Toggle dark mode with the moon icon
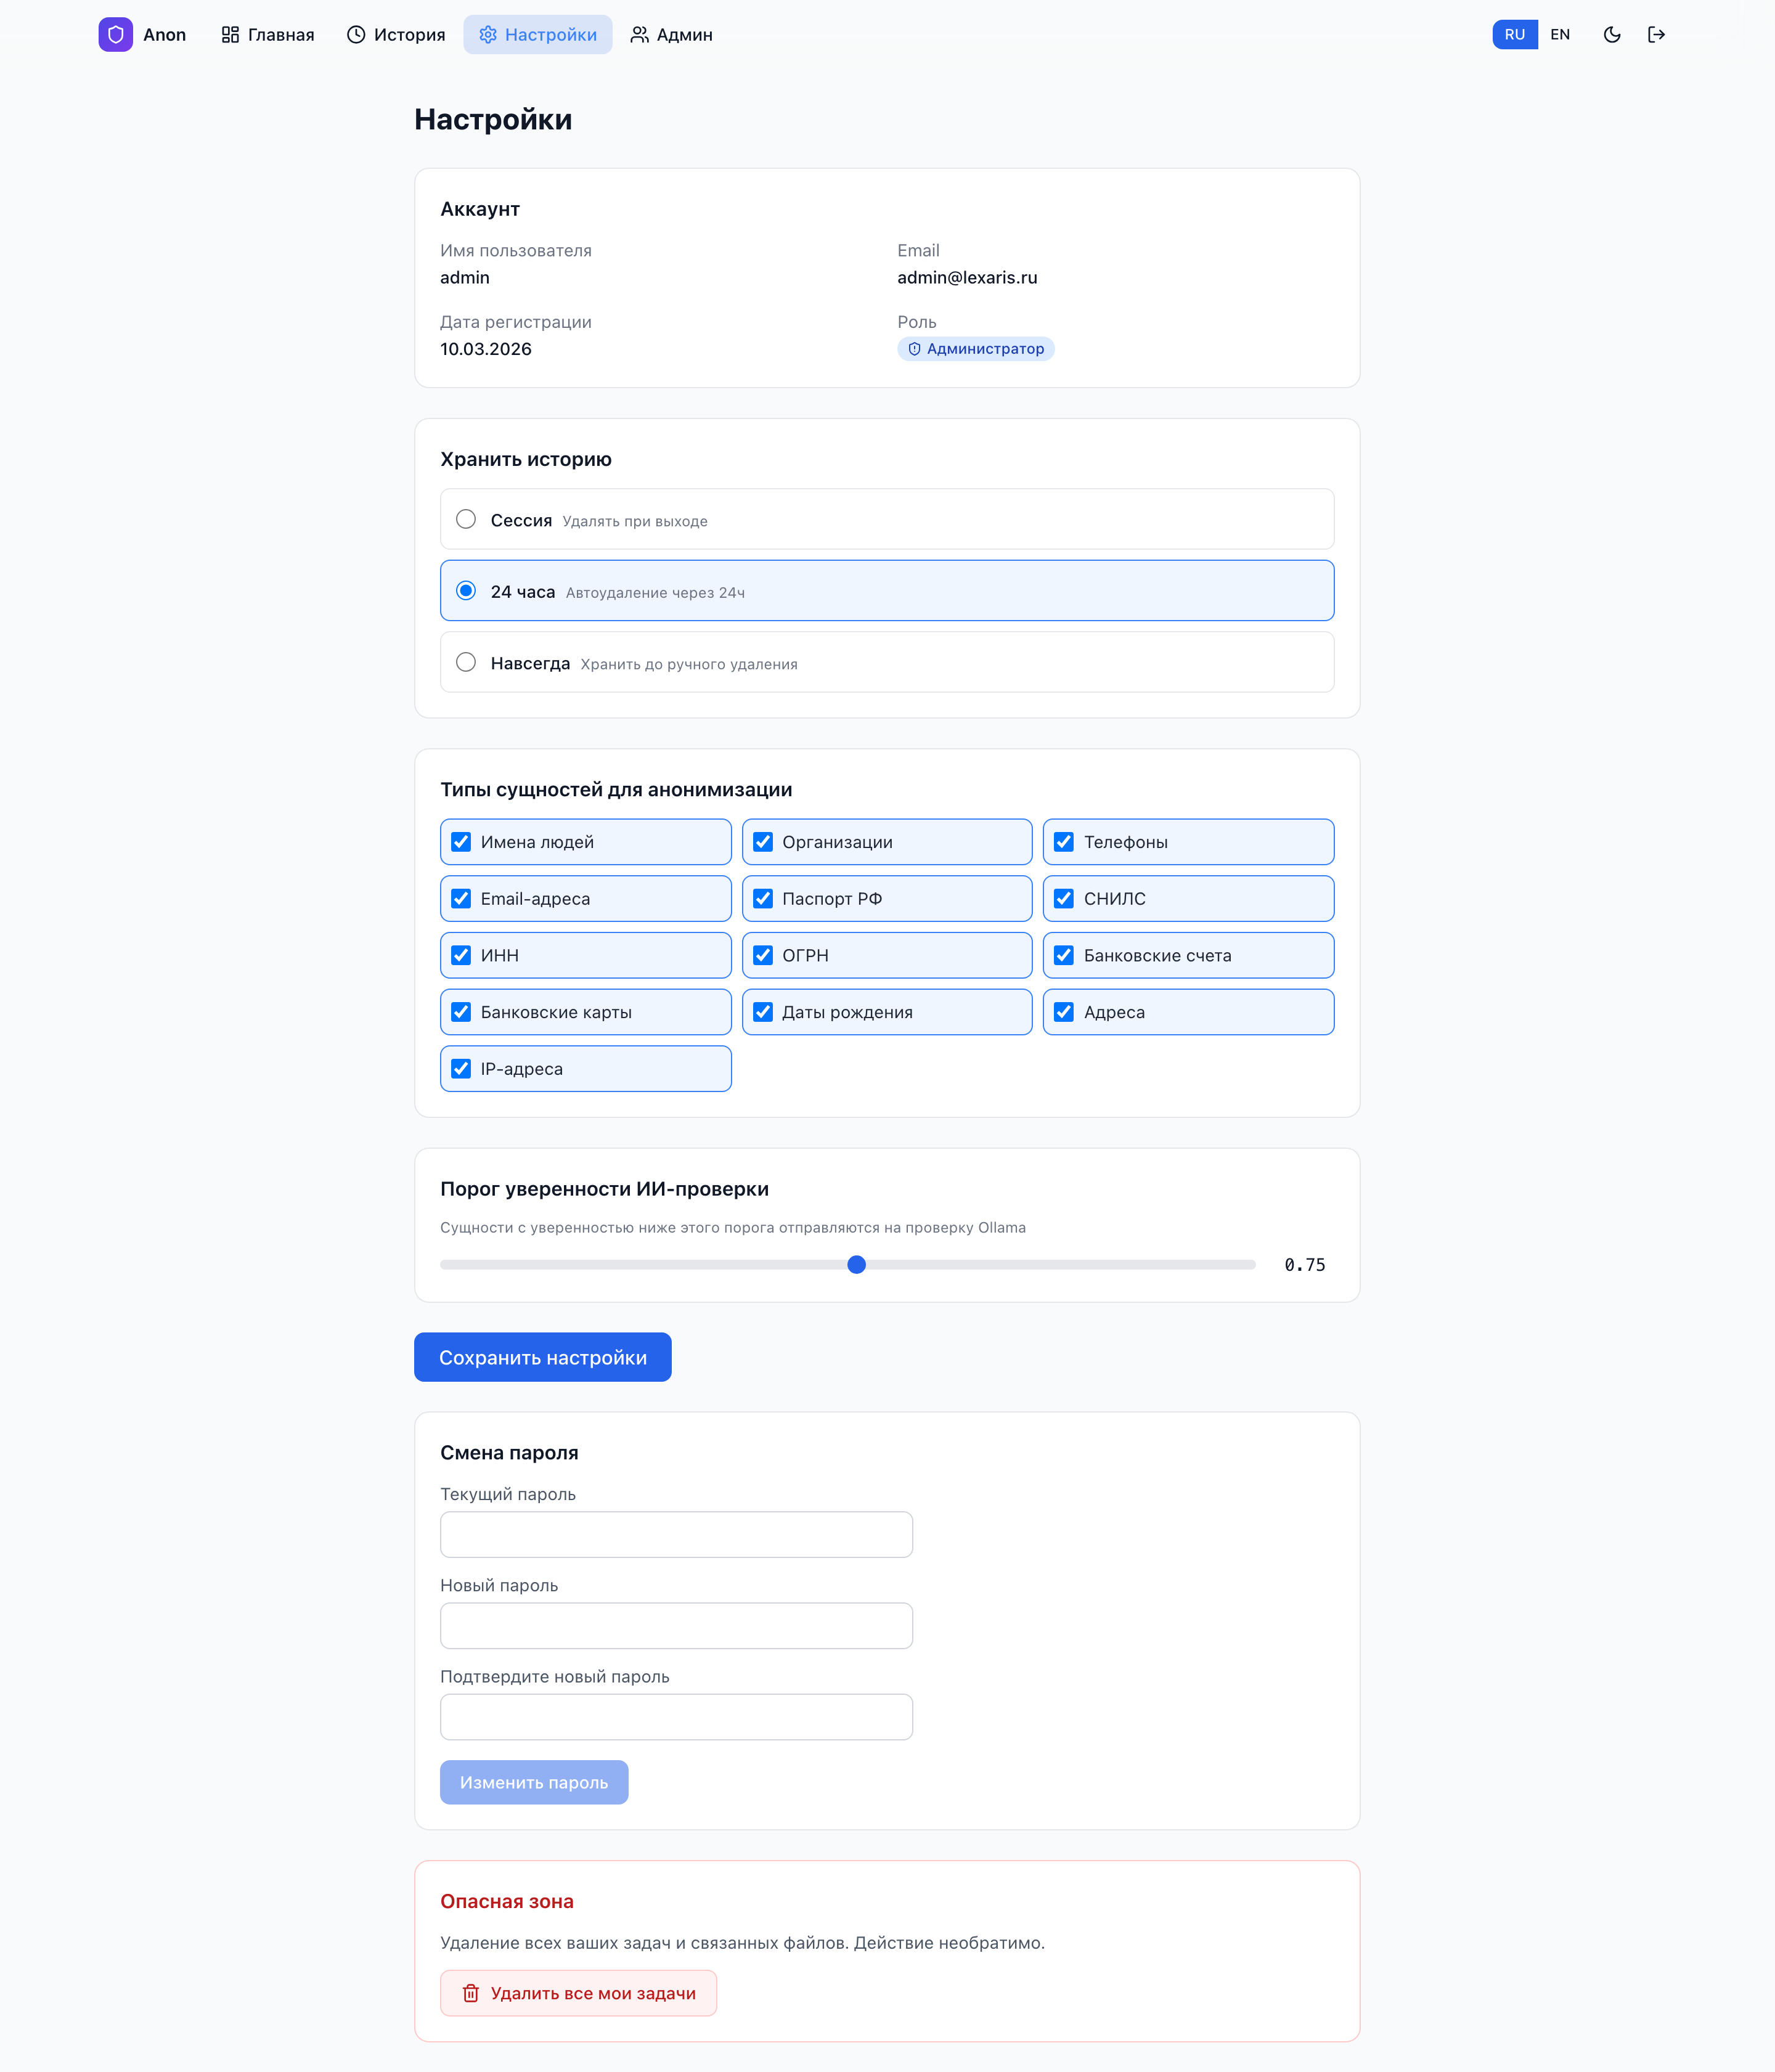 pyautogui.click(x=1611, y=35)
